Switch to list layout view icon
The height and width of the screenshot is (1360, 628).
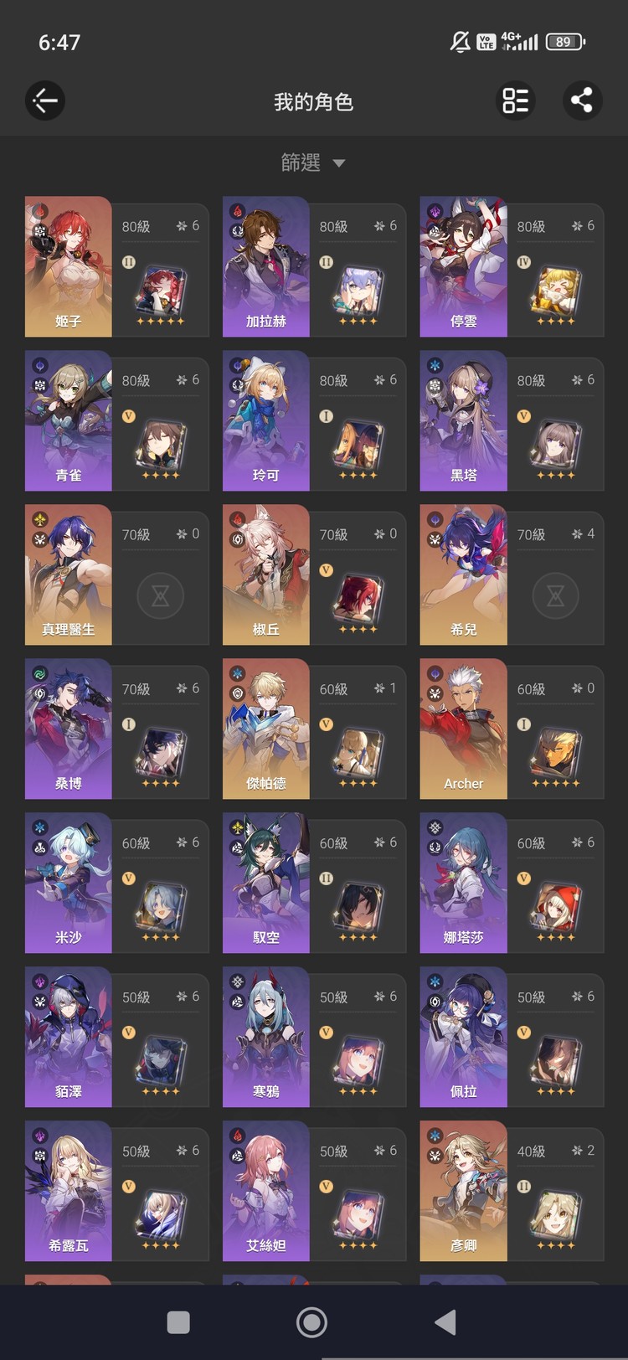tap(515, 100)
